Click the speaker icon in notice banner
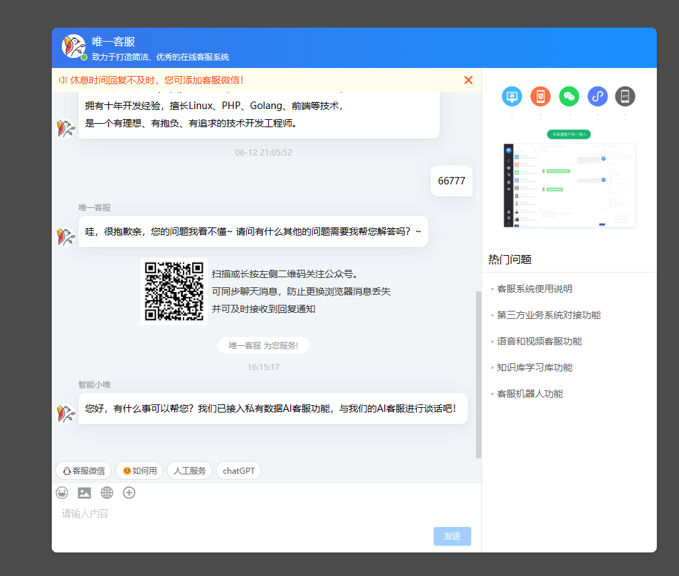Screen dimensions: 679x576 63,80
